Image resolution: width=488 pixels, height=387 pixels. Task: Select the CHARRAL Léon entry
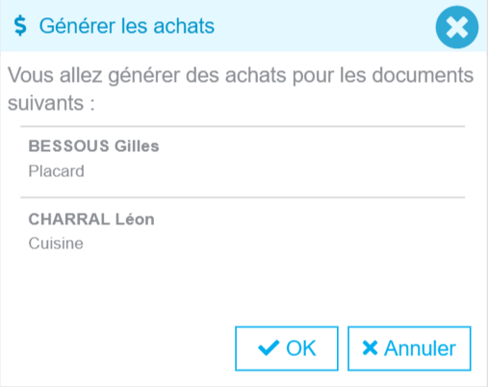91,219
